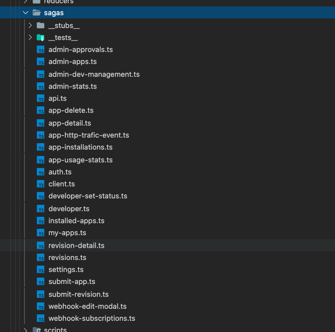The width and height of the screenshot is (335, 332).
Task: Click the TS icon next to admin-stats.ts
Action: tap(40, 86)
